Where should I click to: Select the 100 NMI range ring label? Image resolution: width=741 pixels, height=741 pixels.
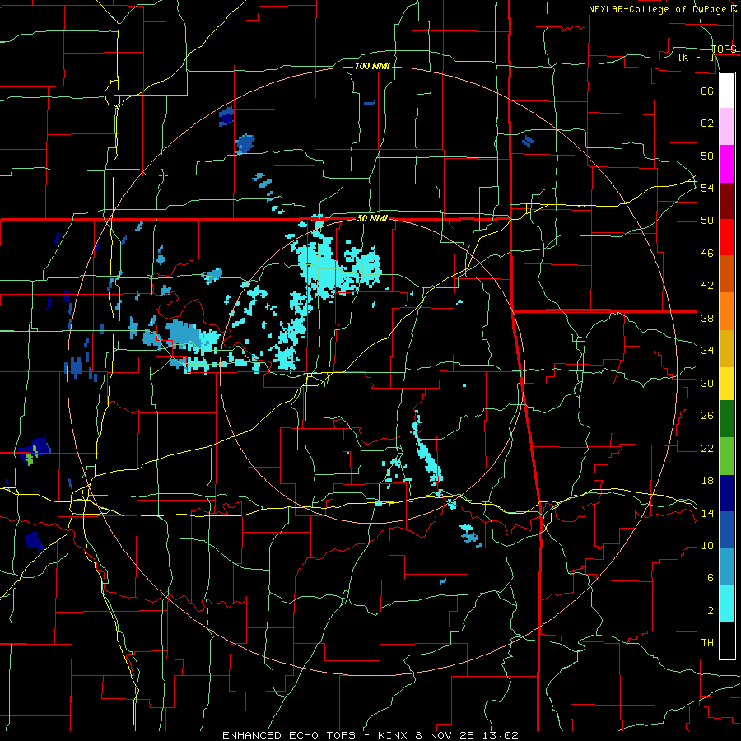tap(372, 66)
